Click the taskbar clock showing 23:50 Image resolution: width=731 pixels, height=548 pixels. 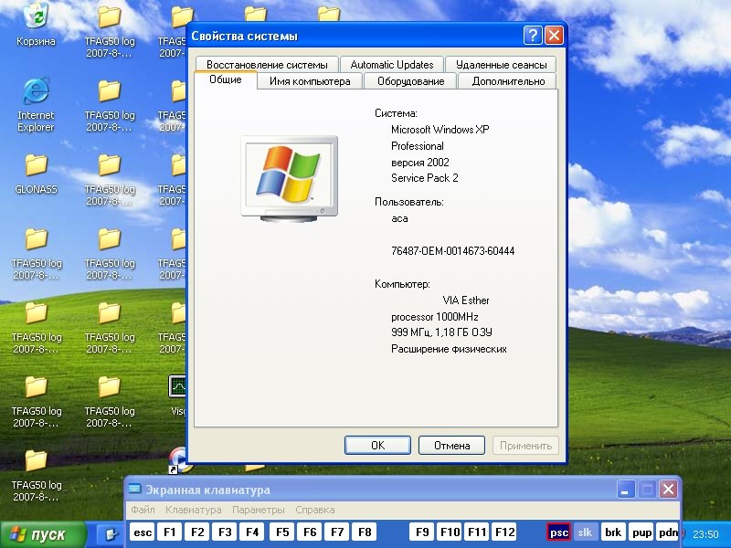coord(705,534)
